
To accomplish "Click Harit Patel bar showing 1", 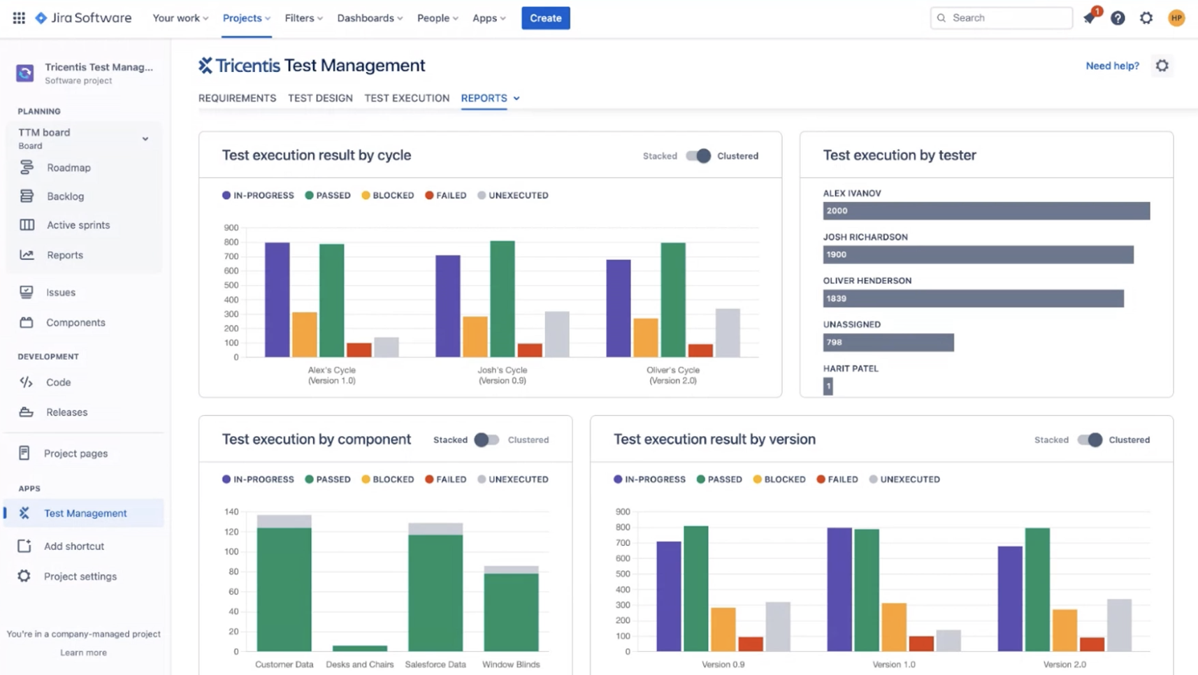I will click(x=828, y=386).
